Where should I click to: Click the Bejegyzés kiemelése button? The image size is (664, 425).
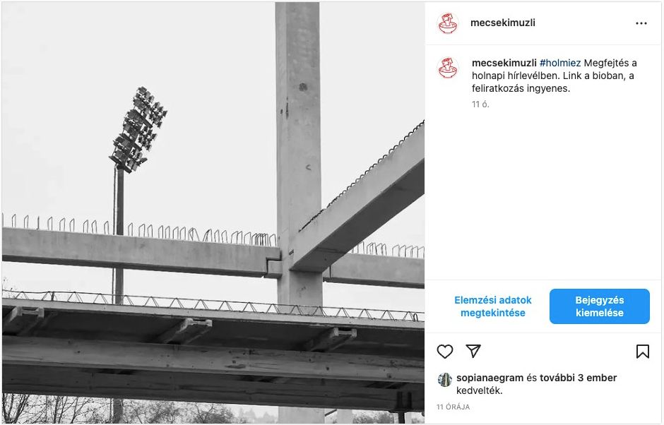pos(599,306)
